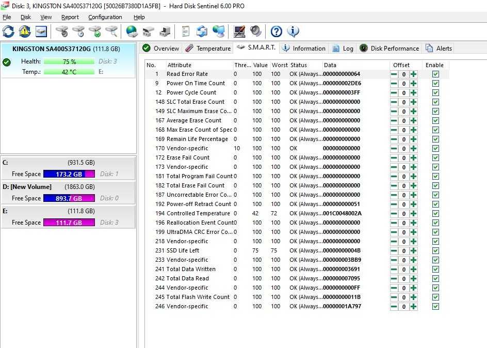This screenshot has height=348, width=487.
Task: Click the globe with monitor toolbar icon
Action: 219,31
